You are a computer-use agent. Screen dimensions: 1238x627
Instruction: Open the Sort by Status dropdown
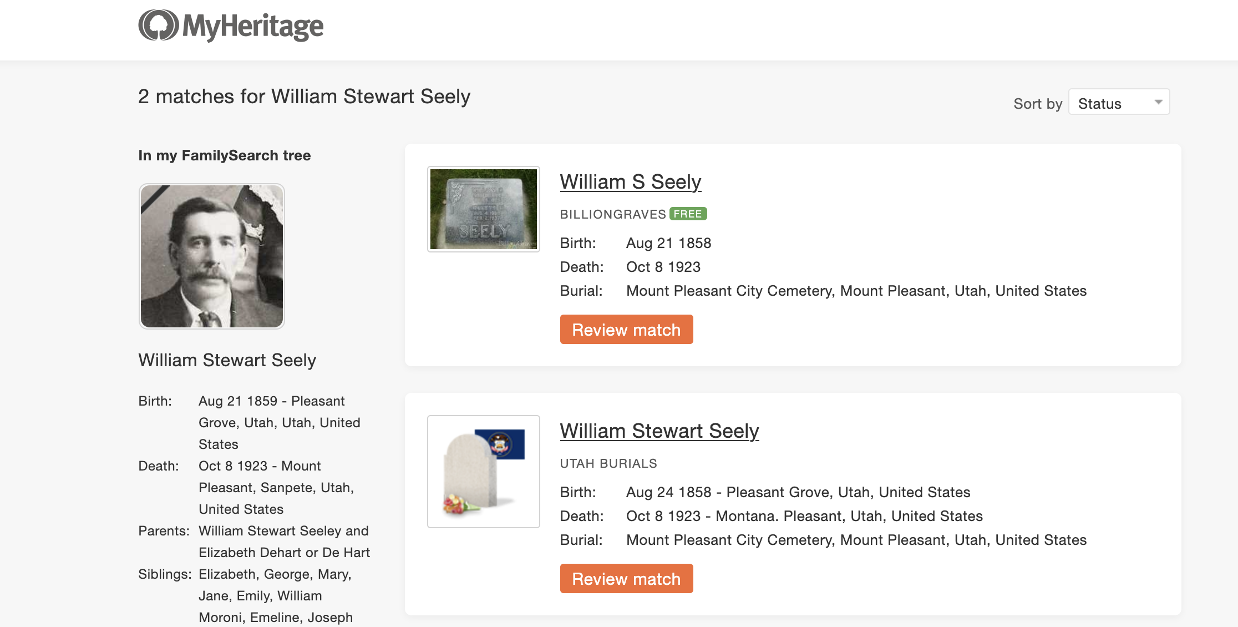1118,103
